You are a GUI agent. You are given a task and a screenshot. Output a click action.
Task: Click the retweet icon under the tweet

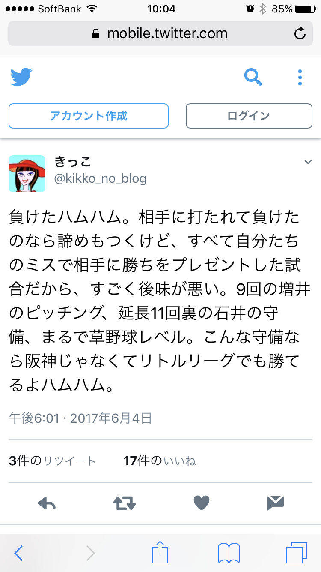(125, 503)
